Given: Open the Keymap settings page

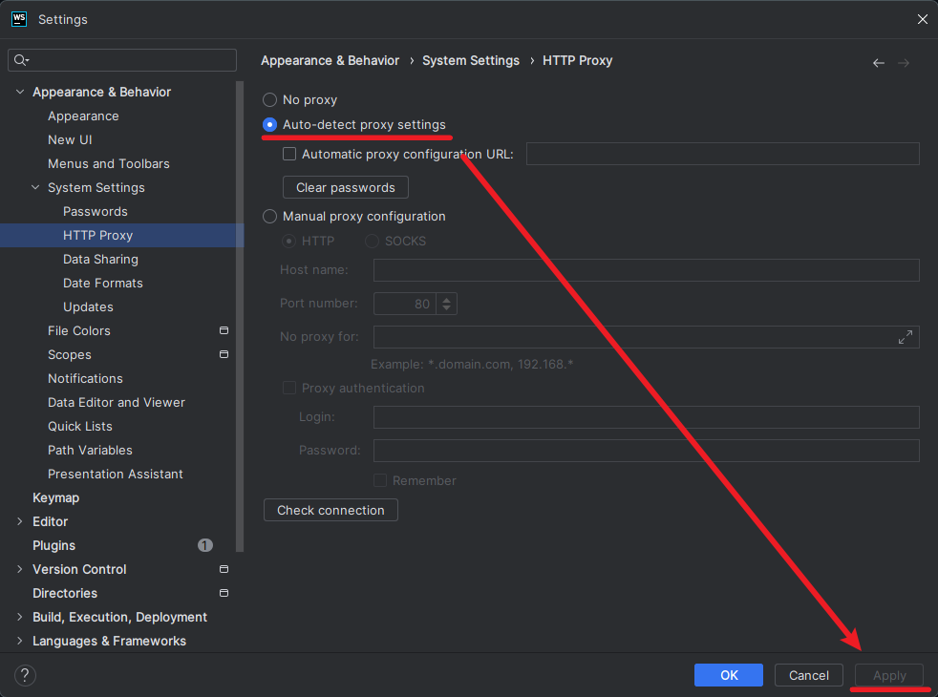Looking at the screenshot, I should [x=55, y=498].
